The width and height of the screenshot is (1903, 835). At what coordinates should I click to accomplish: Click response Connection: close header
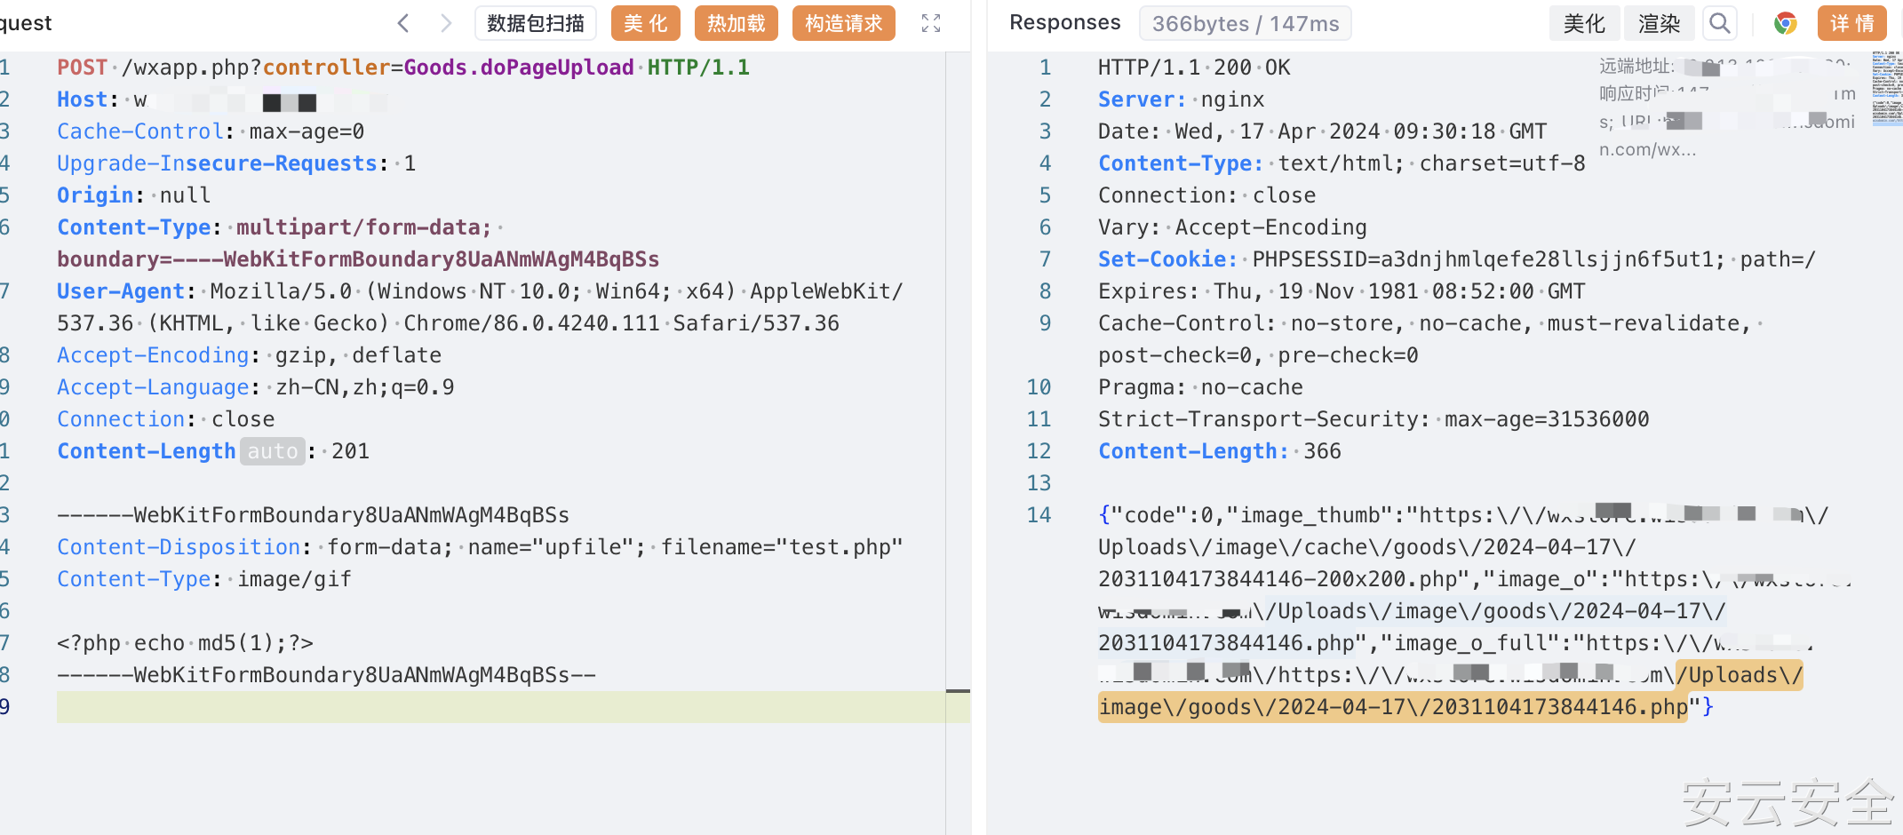[x=1207, y=195]
